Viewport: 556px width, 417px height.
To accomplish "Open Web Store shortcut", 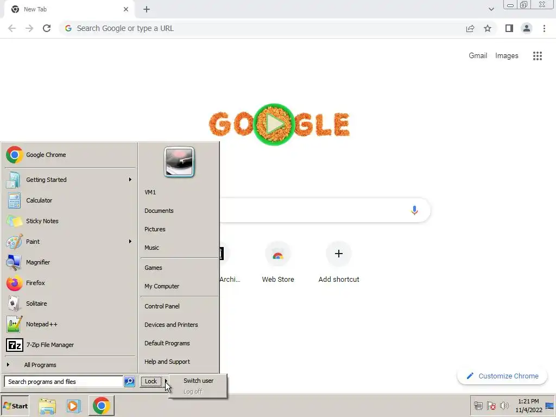I will [278, 262].
